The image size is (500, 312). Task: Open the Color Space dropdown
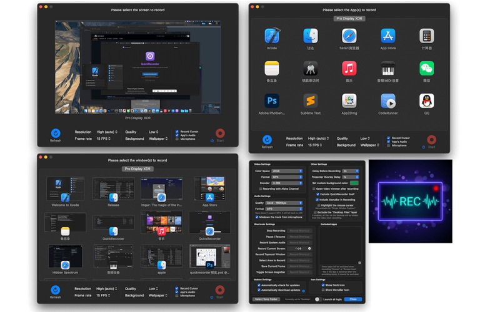pyautogui.click(x=287, y=171)
